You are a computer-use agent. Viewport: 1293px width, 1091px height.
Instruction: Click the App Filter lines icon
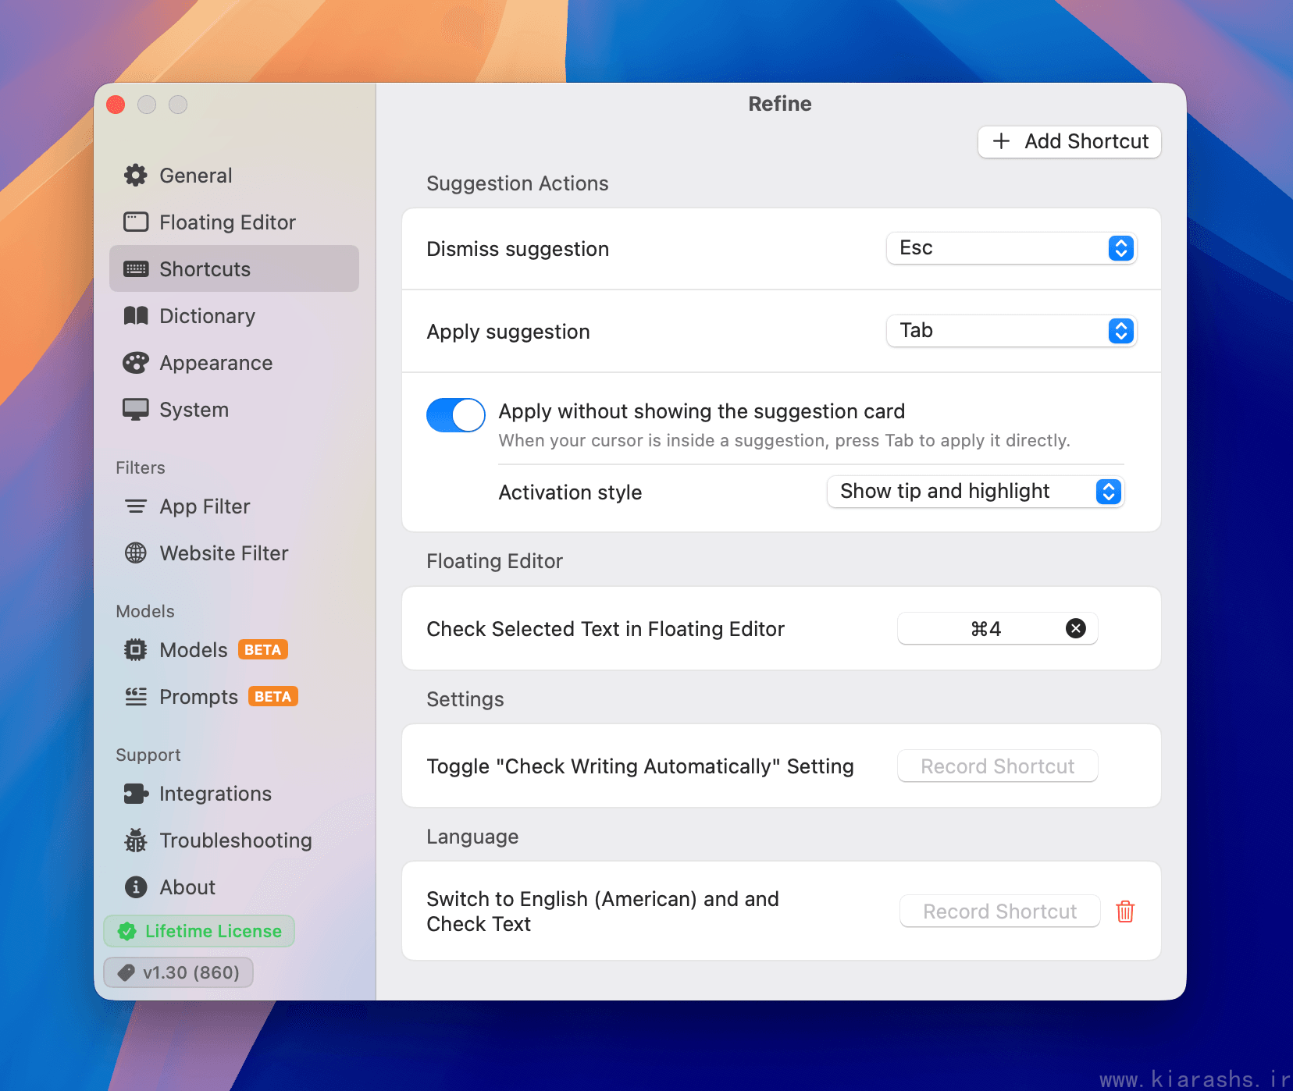click(x=136, y=506)
